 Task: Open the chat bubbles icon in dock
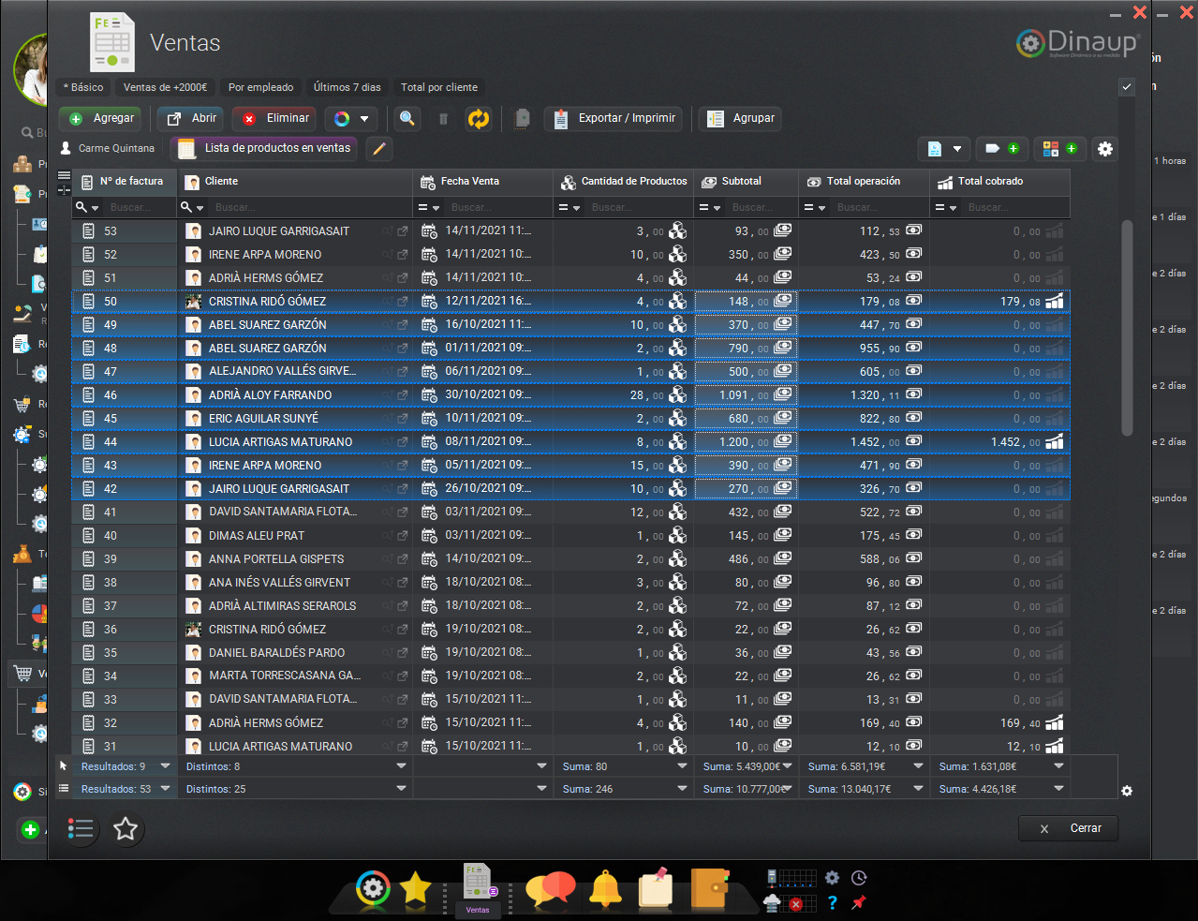pyautogui.click(x=551, y=888)
